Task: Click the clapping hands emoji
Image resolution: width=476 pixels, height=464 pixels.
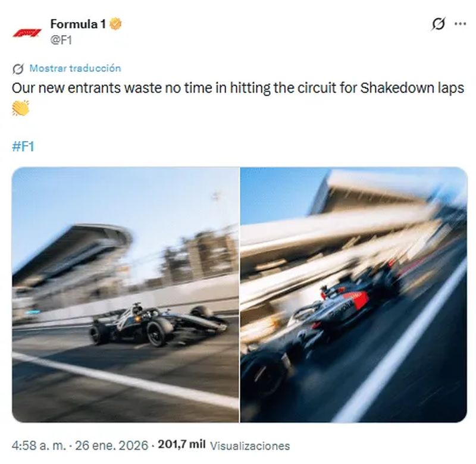Action: (21, 108)
